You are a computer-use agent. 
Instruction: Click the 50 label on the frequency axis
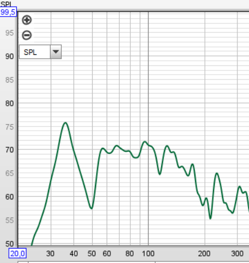point(92,254)
